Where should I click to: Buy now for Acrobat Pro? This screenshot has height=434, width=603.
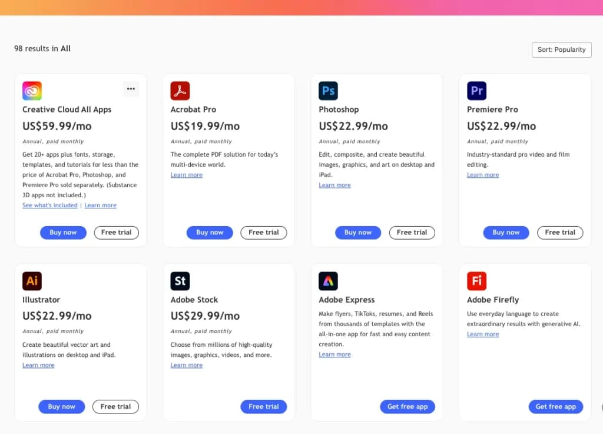[x=210, y=233]
